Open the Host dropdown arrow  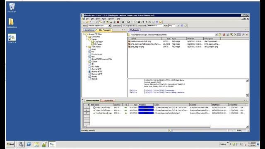[x=109, y=26]
